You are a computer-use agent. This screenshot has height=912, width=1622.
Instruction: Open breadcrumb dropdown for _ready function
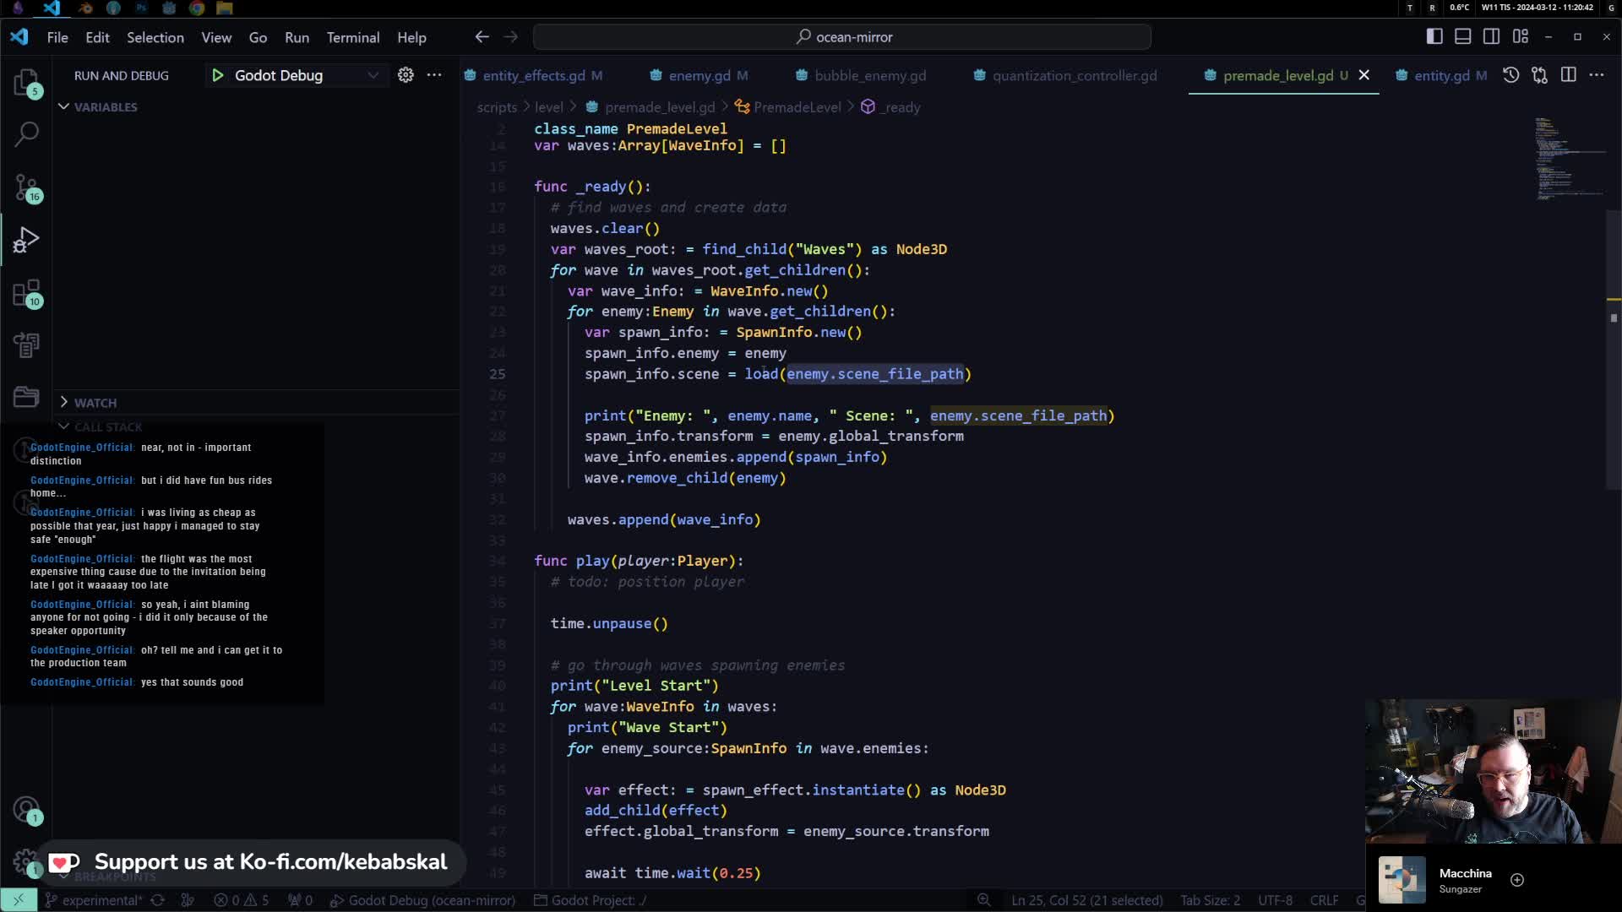(x=891, y=107)
